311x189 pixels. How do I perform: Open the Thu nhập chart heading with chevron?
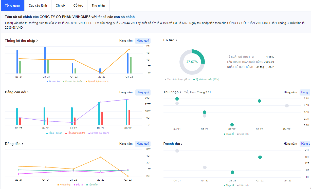(172, 92)
